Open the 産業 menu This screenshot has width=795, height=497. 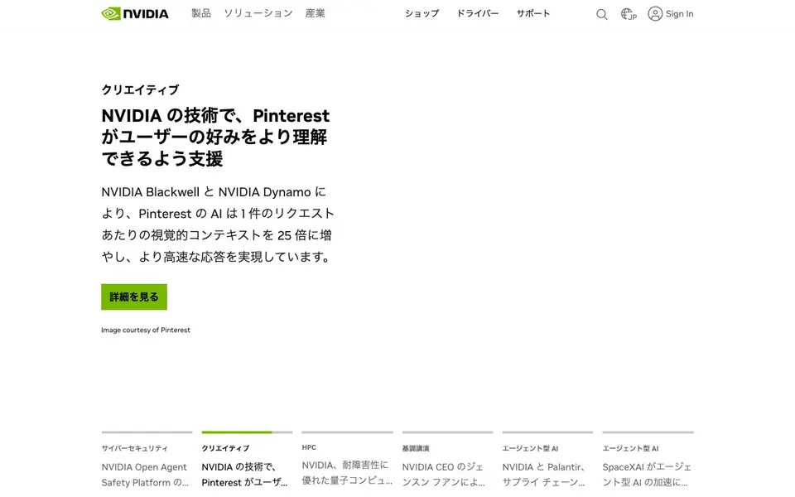315,13
